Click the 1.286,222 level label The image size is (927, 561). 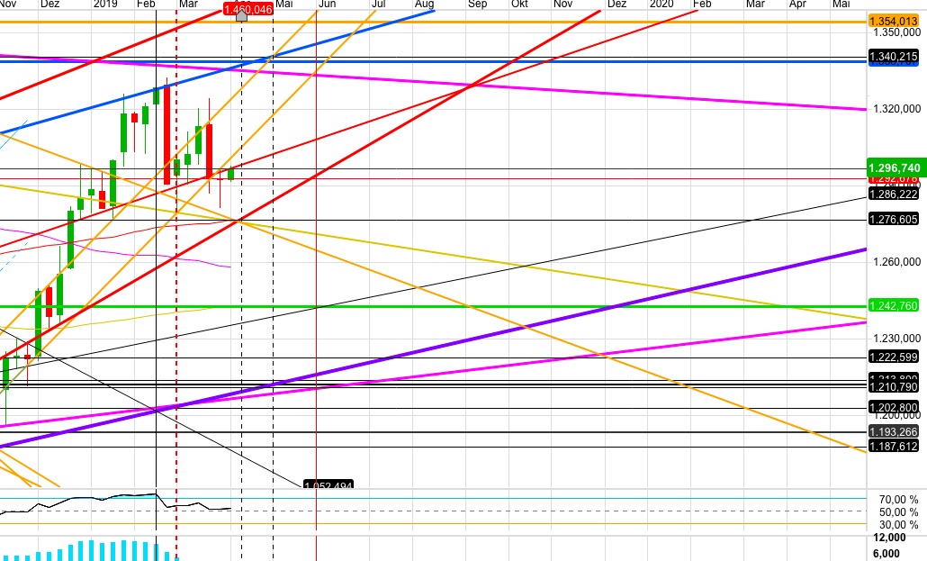(x=894, y=195)
